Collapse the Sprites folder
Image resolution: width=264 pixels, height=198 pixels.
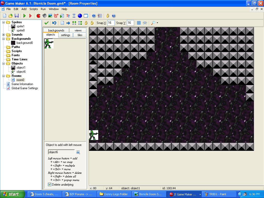pos(3,22)
